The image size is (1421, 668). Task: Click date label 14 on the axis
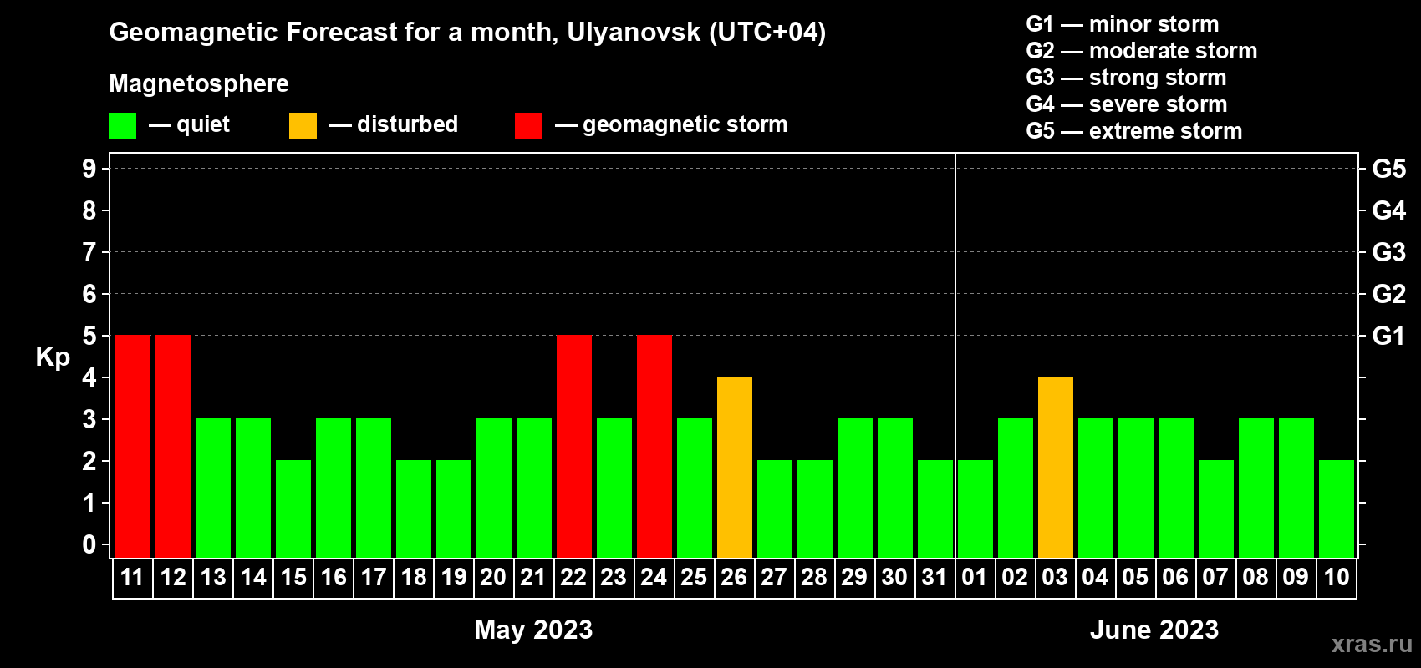click(x=253, y=577)
